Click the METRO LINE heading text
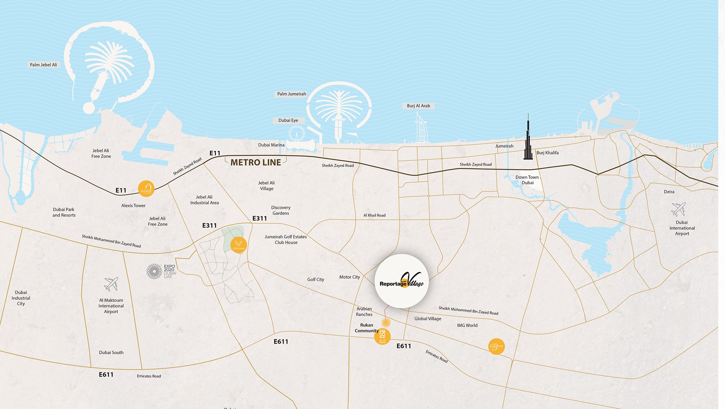Viewport: 725px width, 409px height. (x=256, y=162)
